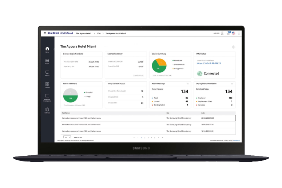Expand the rows-per-page dropdown
Screen dimensions: 282x188
pos(67,138)
